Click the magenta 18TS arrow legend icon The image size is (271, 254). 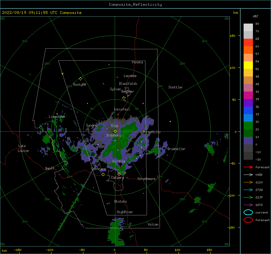[x=248, y=205]
